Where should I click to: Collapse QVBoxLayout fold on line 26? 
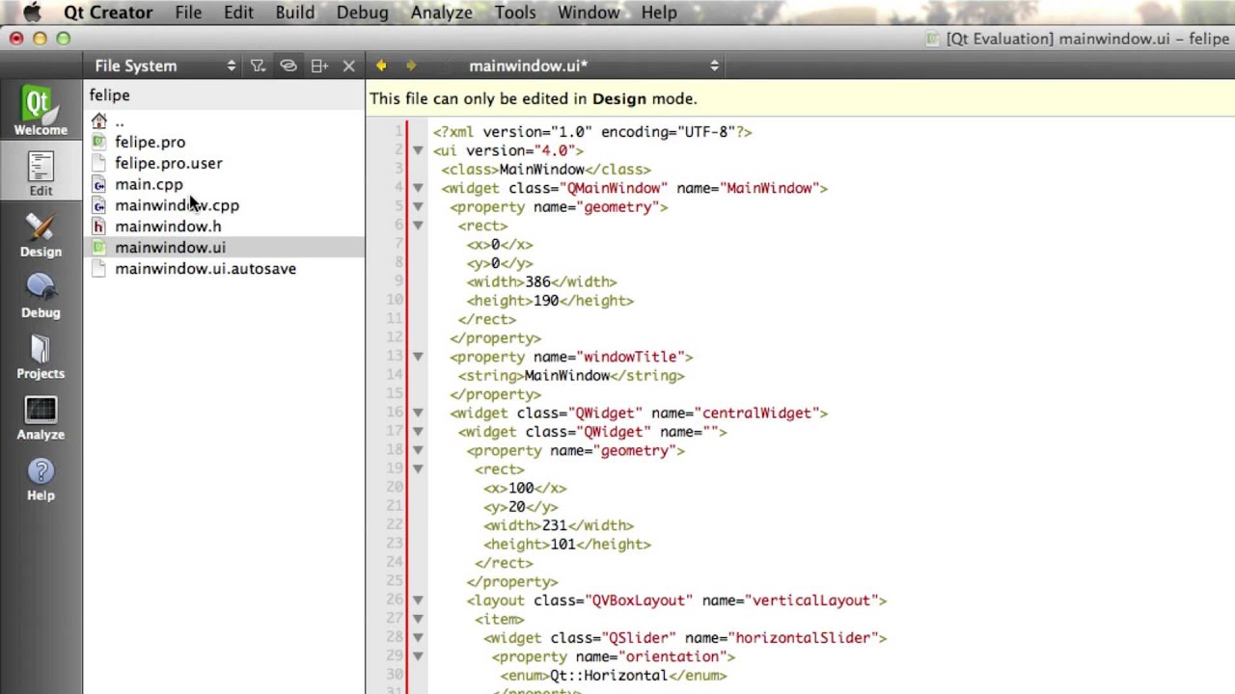click(x=418, y=600)
